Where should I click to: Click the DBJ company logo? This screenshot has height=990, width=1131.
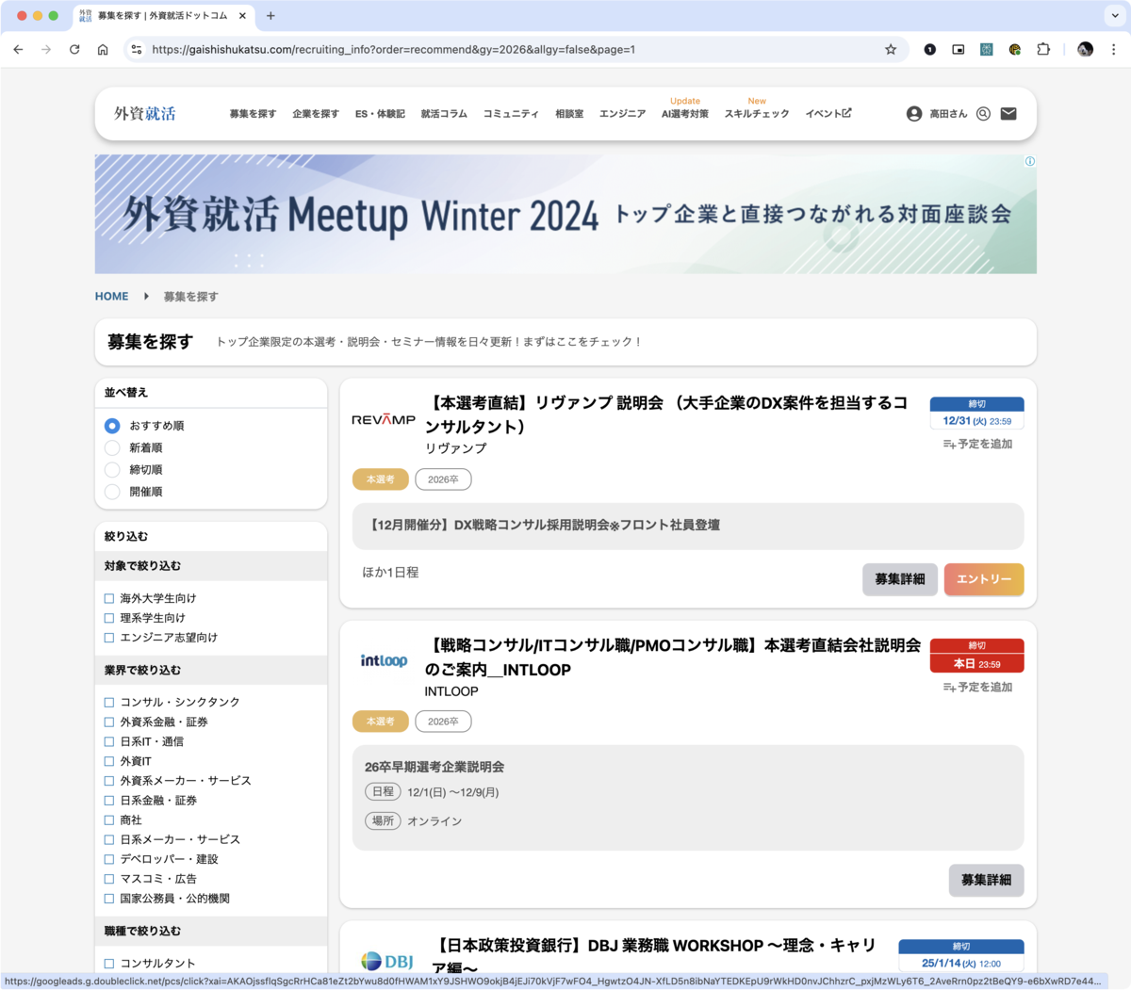pos(387,961)
